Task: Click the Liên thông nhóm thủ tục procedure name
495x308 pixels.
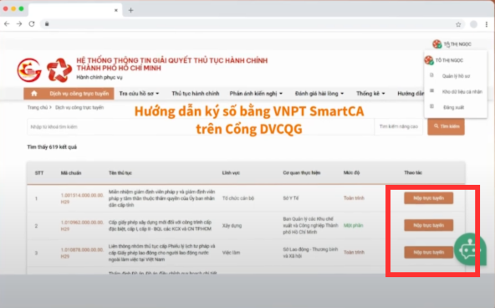Action: coord(162,253)
